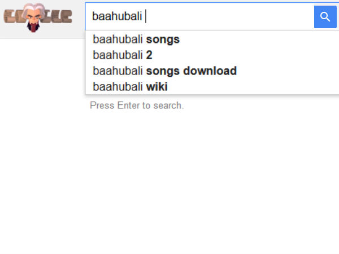Image resolution: width=339 pixels, height=254 pixels.
Task: Click the "Press Enter to search." text
Action: pos(137,106)
